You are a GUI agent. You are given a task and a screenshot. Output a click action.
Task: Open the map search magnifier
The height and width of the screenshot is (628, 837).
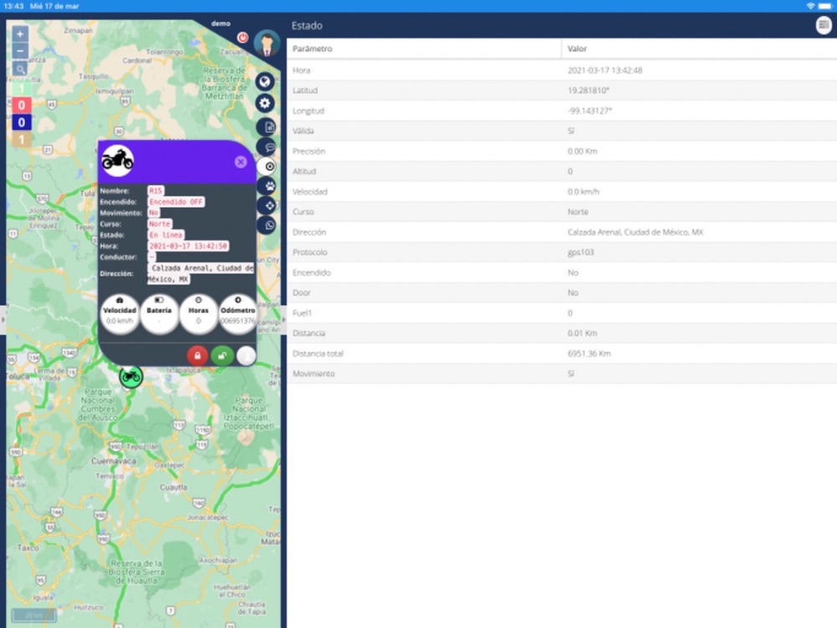point(20,69)
